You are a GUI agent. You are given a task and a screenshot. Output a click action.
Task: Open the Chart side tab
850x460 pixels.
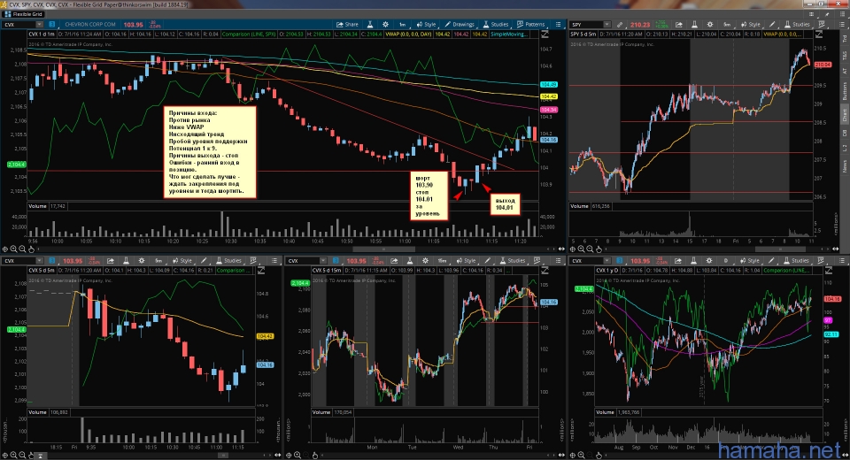coord(844,114)
